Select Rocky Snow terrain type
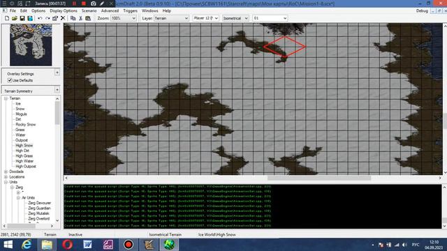 [26, 124]
